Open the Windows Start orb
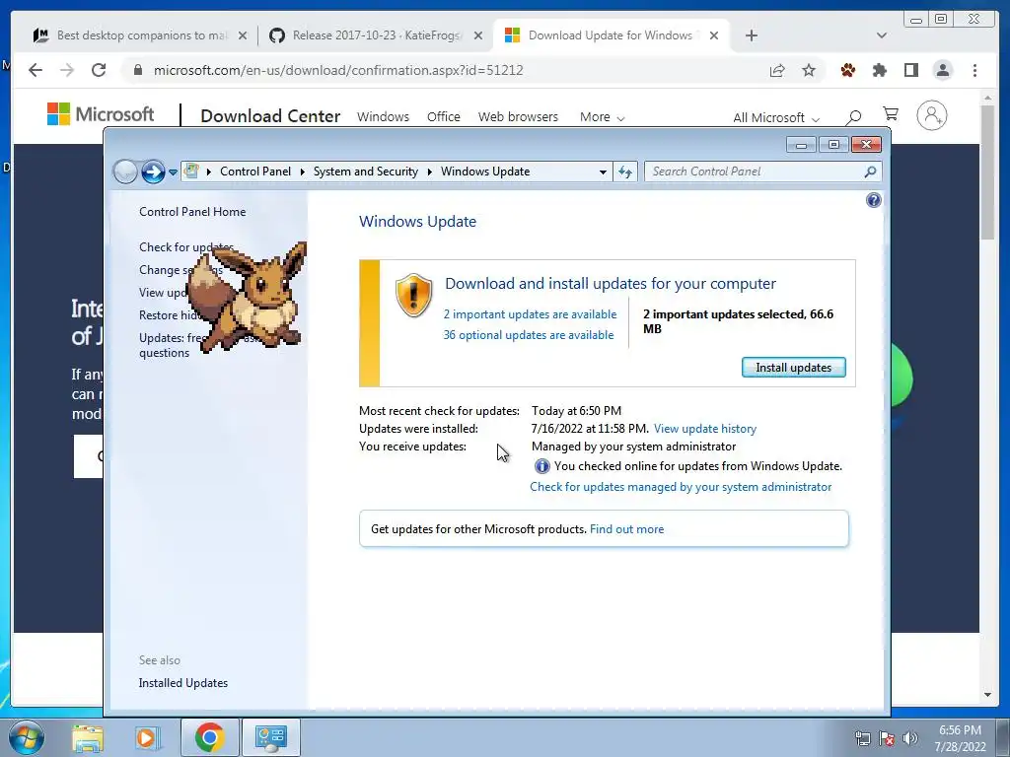Image resolution: width=1010 pixels, height=757 pixels. 27,737
